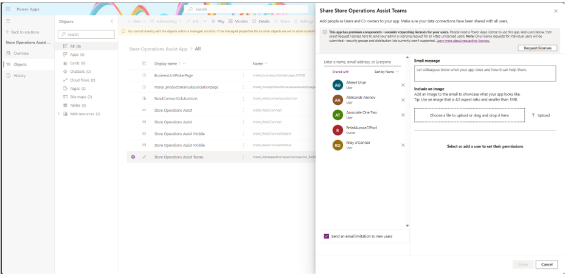Go back to solutions

(x=23, y=32)
